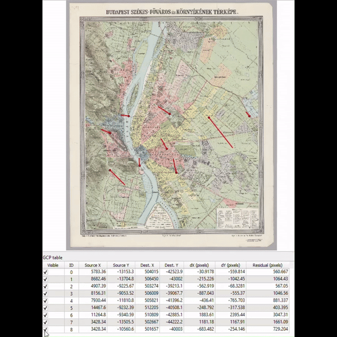
Task: Select residual value 729.204
Action: 280,329
